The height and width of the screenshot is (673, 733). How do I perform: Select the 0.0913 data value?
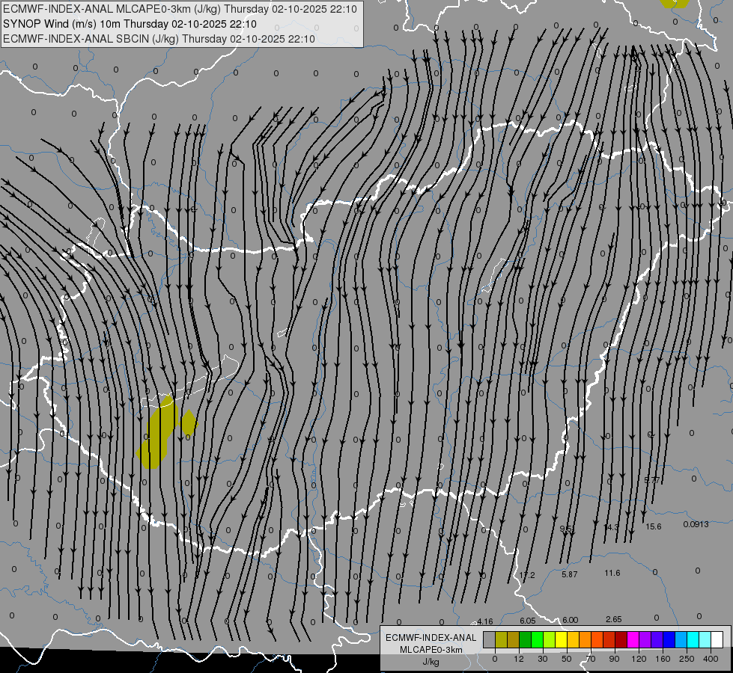point(696,524)
